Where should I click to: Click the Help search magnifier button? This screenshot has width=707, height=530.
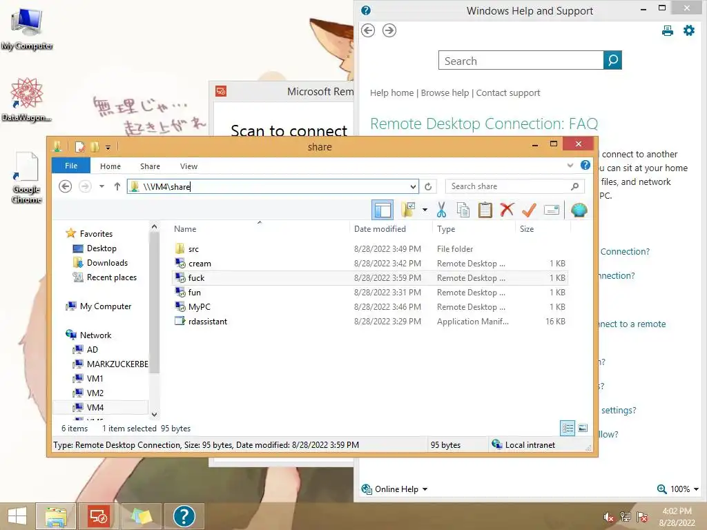tap(612, 60)
